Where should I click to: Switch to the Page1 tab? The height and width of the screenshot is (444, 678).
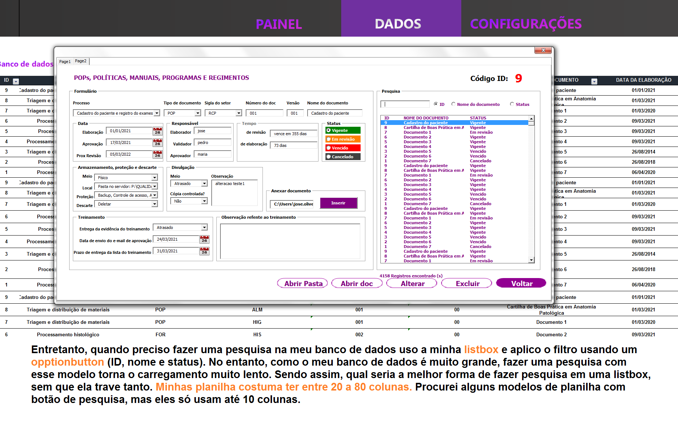(x=65, y=62)
